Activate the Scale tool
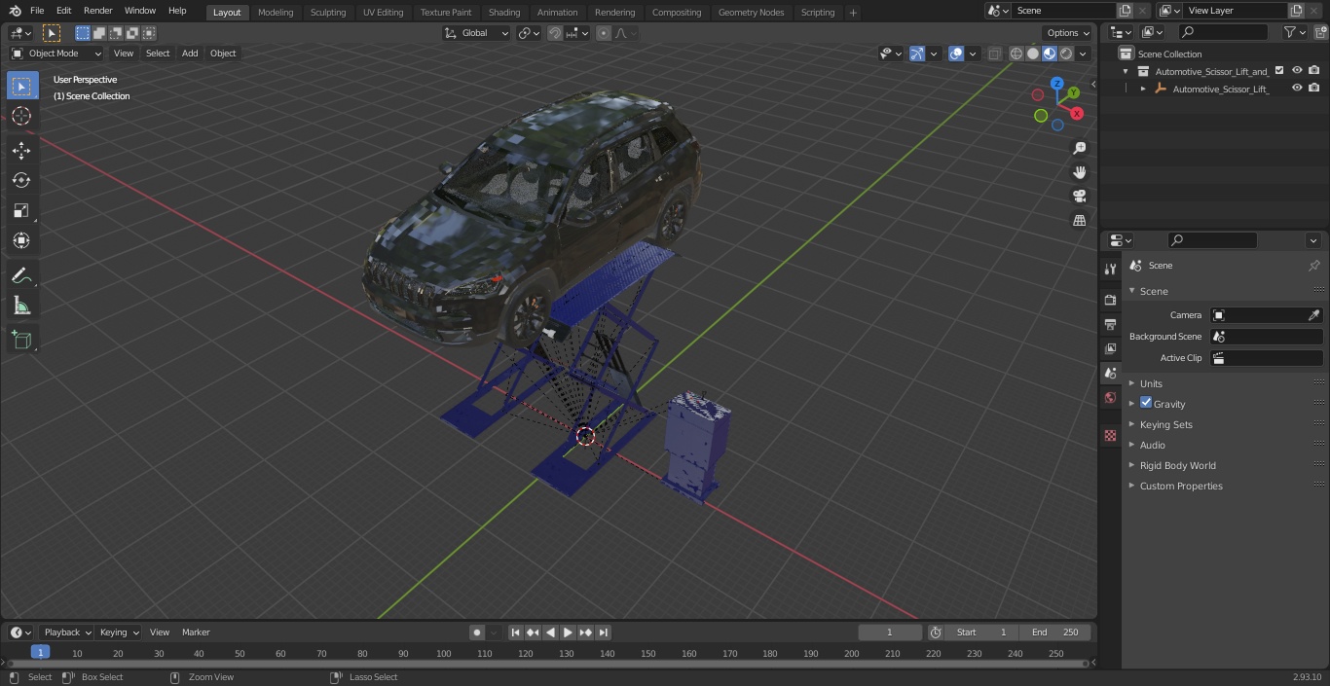Image resolution: width=1330 pixels, height=686 pixels. (21, 210)
